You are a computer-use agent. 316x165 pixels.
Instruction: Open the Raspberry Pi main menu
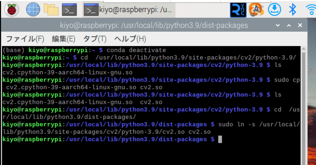point(11,10)
